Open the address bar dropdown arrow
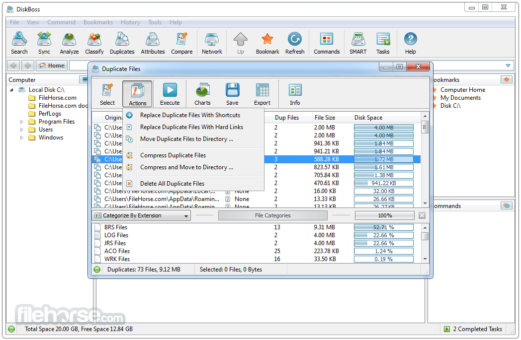This screenshot has height=340, width=521. point(508,66)
